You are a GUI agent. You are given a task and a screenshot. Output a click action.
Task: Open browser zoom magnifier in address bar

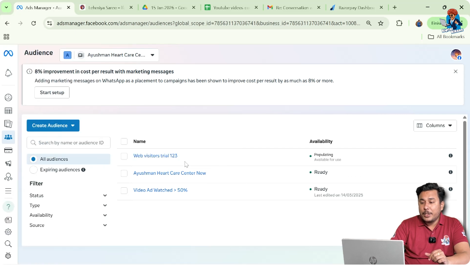pyautogui.click(x=369, y=23)
